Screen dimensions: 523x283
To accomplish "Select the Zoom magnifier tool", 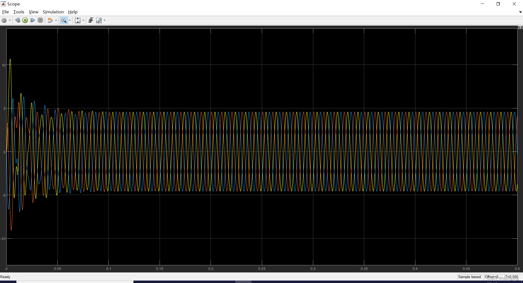I will tap(64, 20).
